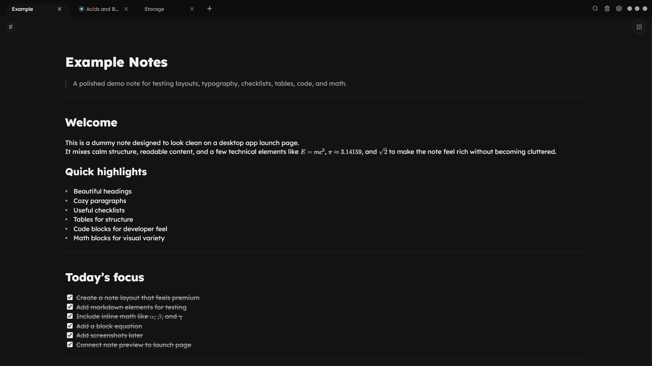
Task: Open search with the magnifier icon
Action: [595, 8]
